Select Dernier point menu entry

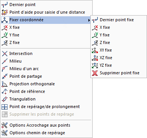tap(46, 5)
